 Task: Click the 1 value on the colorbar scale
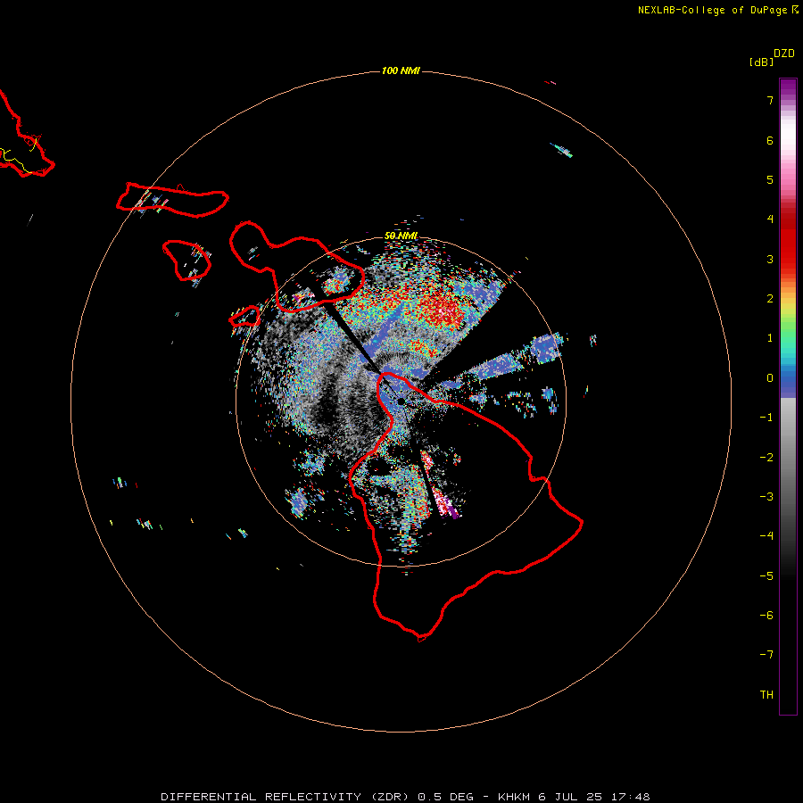770,338
